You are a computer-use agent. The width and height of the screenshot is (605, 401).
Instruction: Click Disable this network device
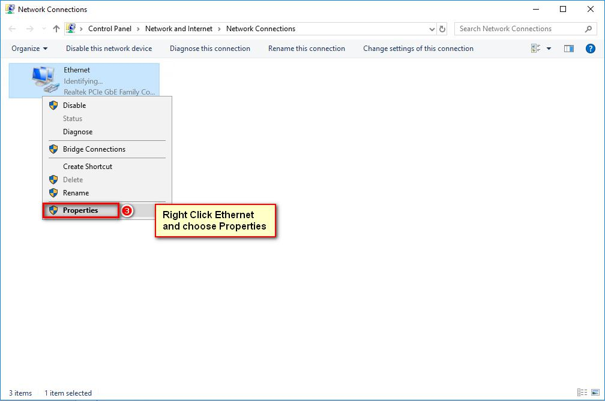point(109,49)
